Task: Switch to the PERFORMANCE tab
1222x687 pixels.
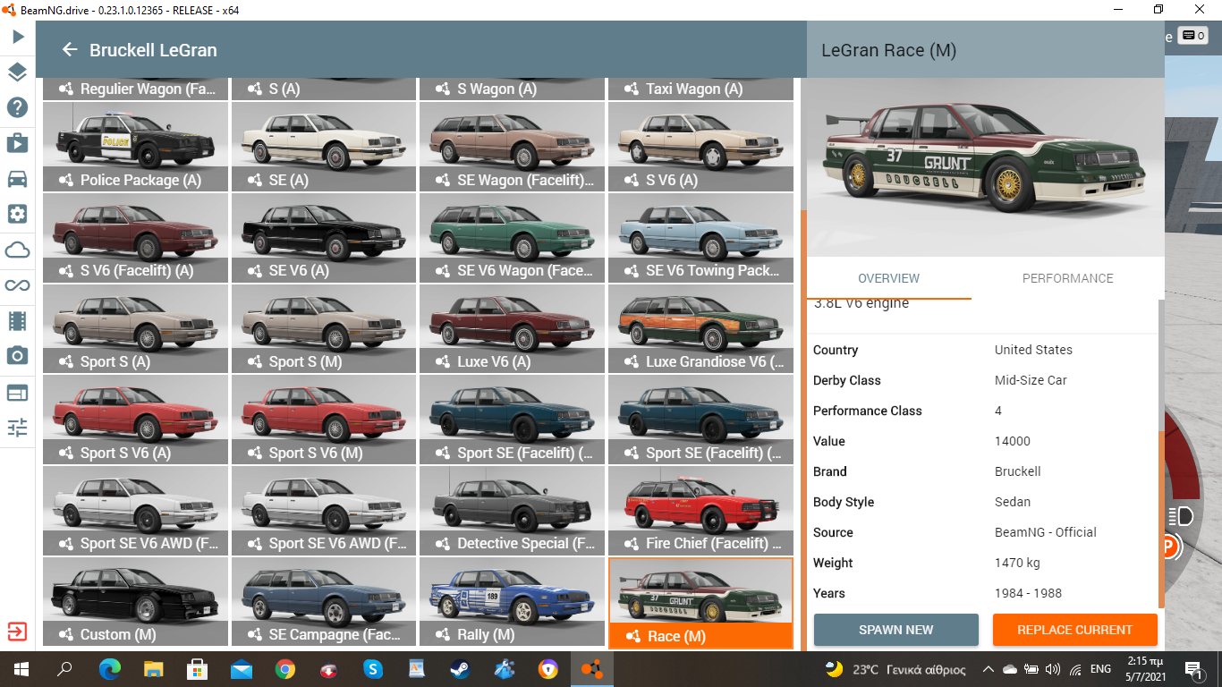Action: (x=1067, y=278)
